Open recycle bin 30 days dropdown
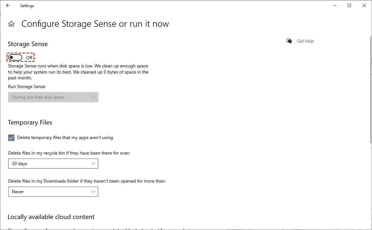 click(x=53, y=164)
